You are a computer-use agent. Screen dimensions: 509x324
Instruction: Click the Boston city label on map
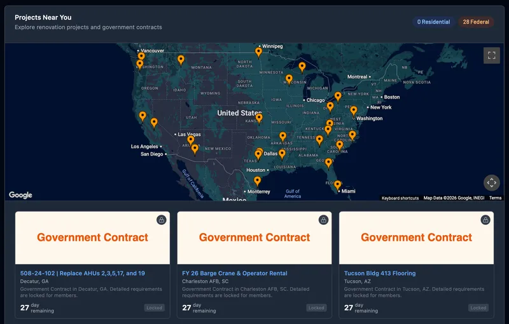pos(392,97)
